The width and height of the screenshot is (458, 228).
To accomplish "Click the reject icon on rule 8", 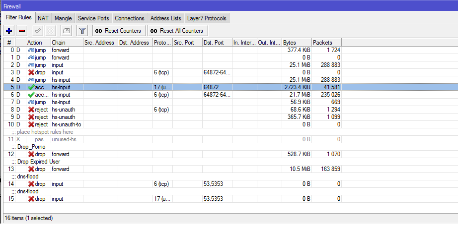I will point(31,110).
